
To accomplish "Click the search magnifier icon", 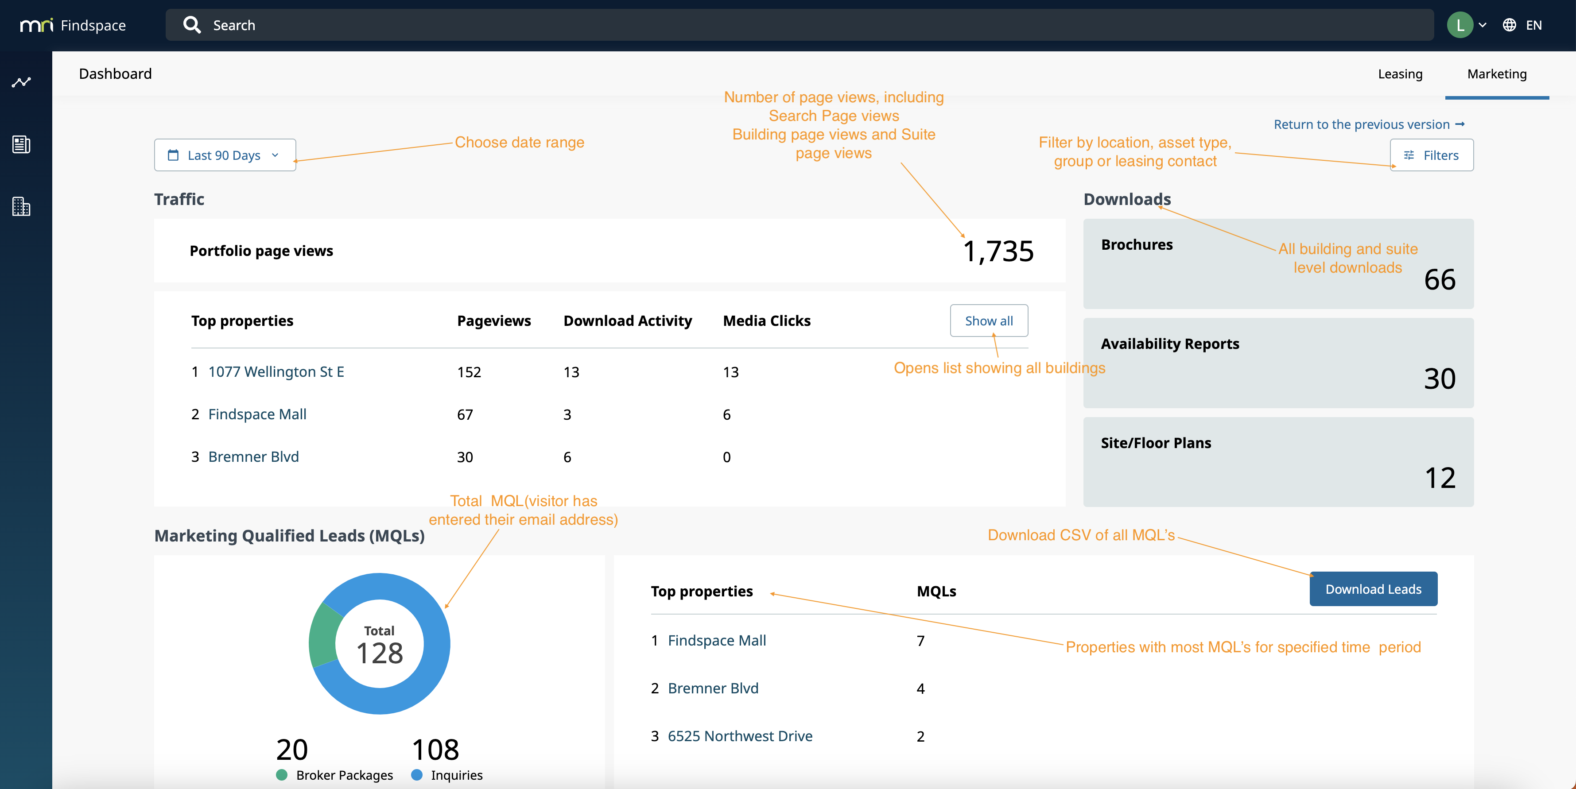I will coord(192,25).
